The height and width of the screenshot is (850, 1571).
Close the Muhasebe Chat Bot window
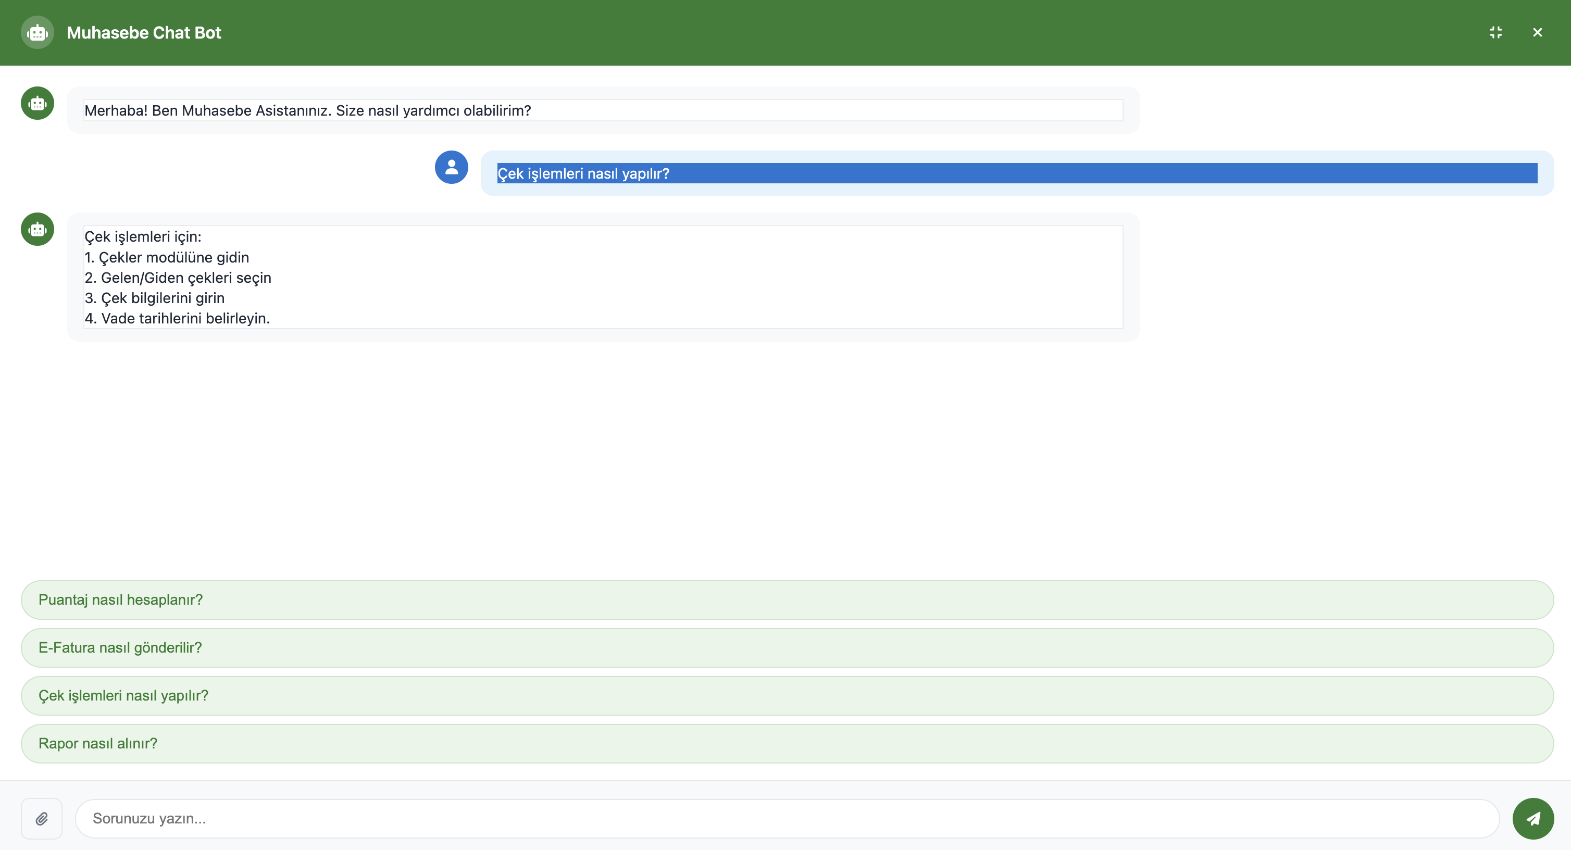click(x=1537, y=32)
